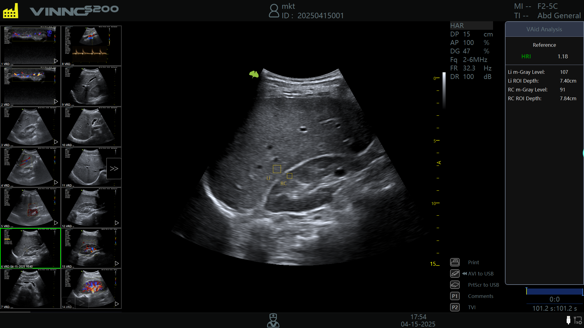This screenshot has width=584, height=328.
Task: Open the patient profile icon near ID
Action: point(274,11)
